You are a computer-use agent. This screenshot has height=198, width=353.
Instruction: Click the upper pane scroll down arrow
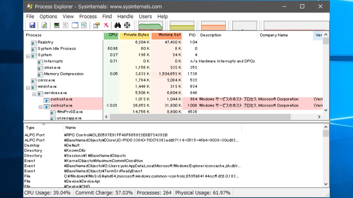click(x=326, y=110)
